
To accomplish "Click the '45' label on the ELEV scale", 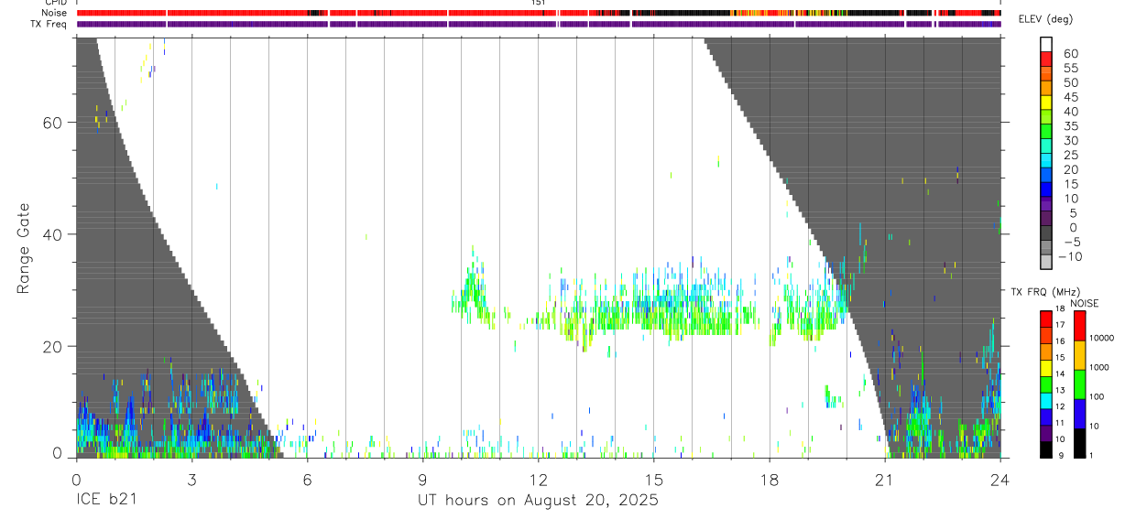I will 1069,97.
